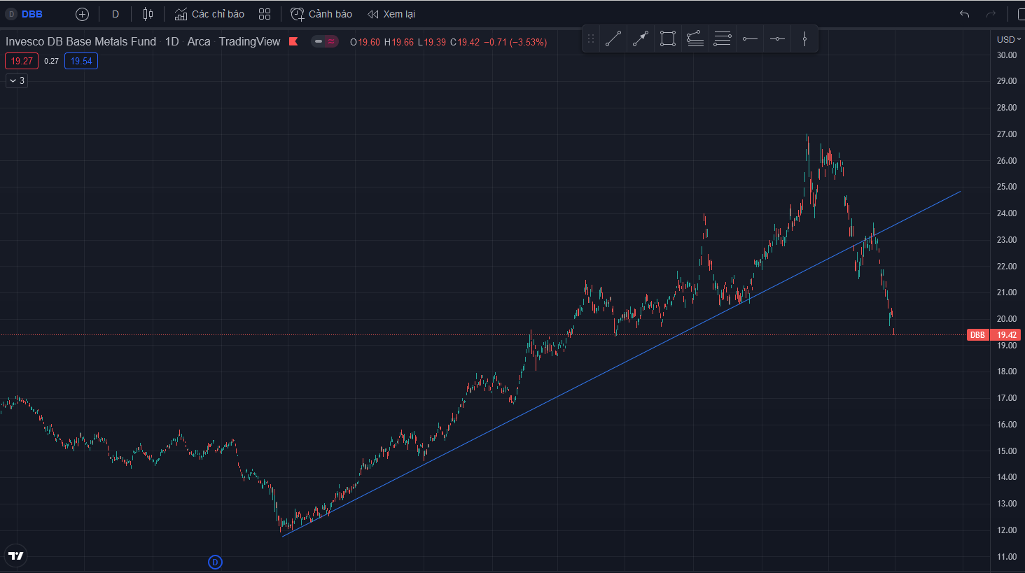Screen dimensions: 1025x573
Task: Select the Fib channel drawing tool
Action: tap(695, 39)
